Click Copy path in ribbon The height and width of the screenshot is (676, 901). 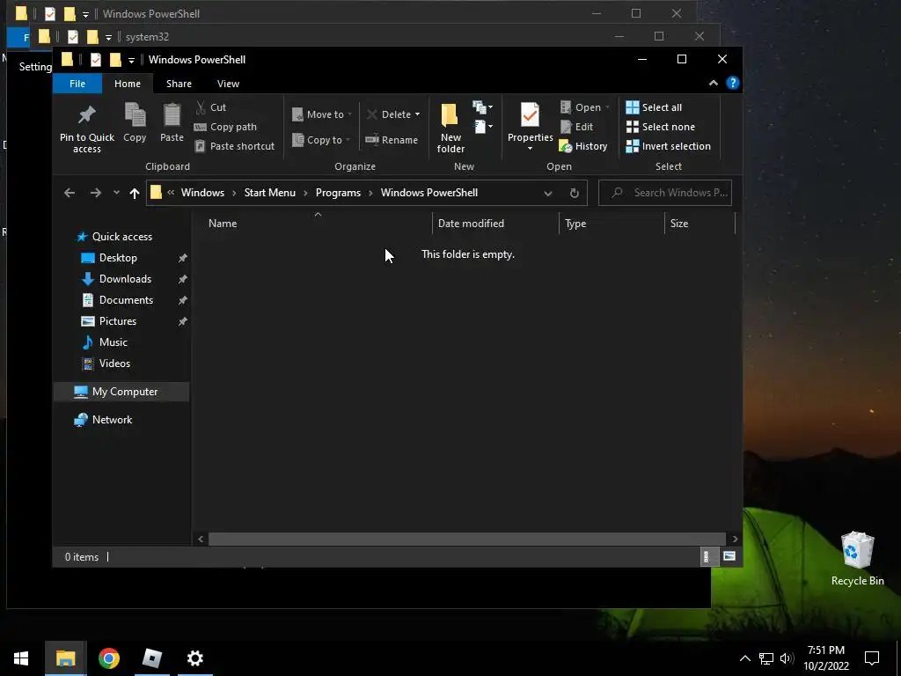click(x=226, y=127)
